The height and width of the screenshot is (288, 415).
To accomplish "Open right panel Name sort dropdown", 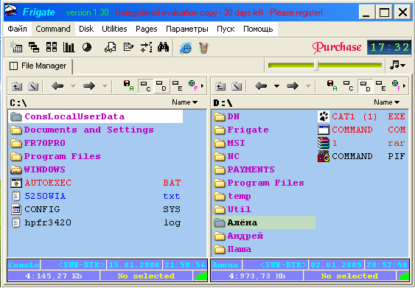I will 387,102.
